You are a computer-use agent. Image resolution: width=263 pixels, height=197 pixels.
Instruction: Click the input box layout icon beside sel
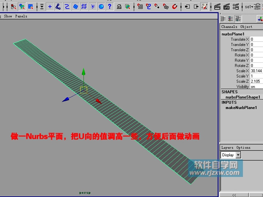point(257,7)
